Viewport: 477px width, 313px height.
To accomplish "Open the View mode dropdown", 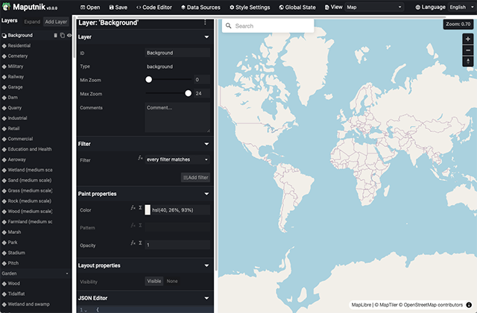I will point(374,7).
